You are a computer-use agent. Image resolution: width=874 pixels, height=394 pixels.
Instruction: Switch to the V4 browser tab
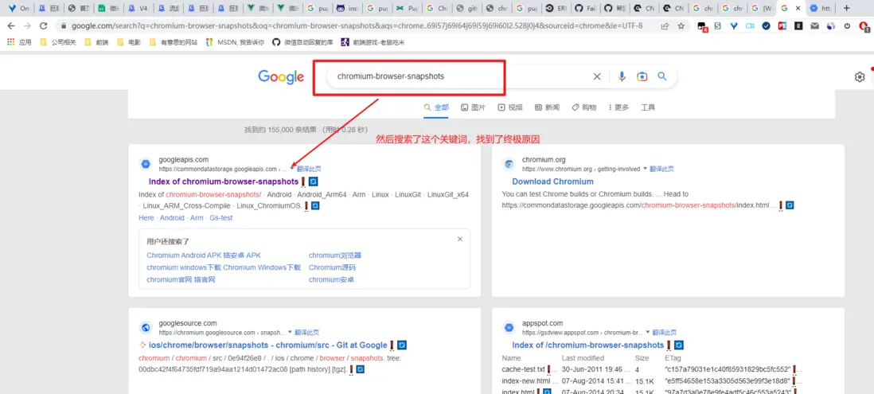137,9
